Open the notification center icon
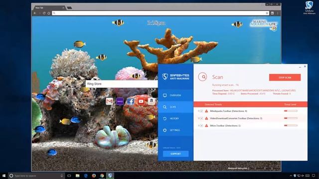 point(314,176)
